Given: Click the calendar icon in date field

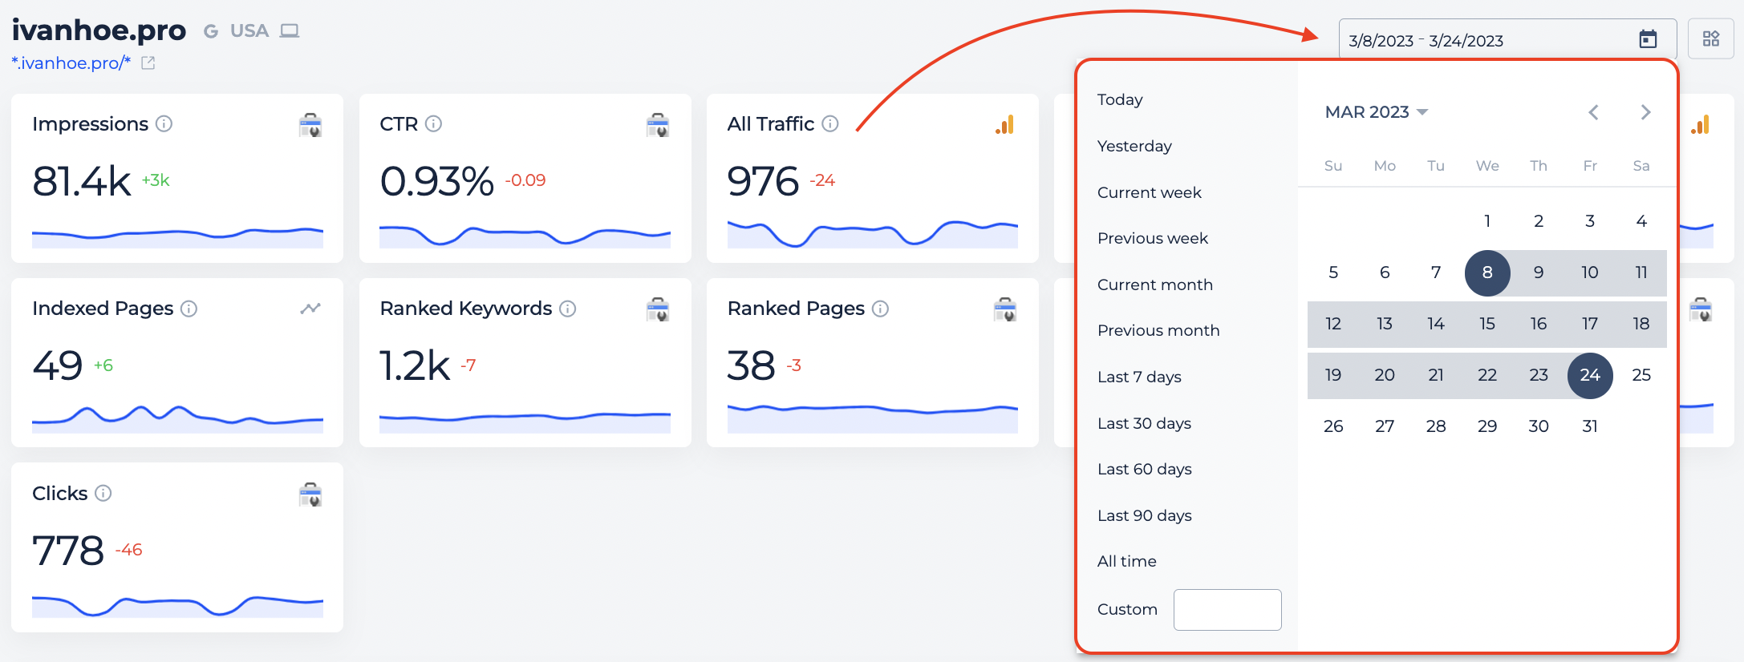Looking at the screenshot, I should (1648, 39).
